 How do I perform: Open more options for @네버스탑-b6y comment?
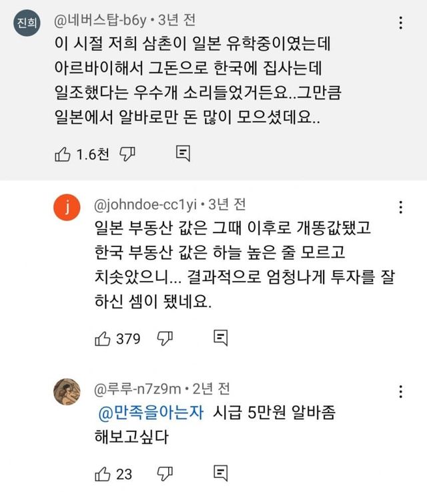(x=400, y=23)
